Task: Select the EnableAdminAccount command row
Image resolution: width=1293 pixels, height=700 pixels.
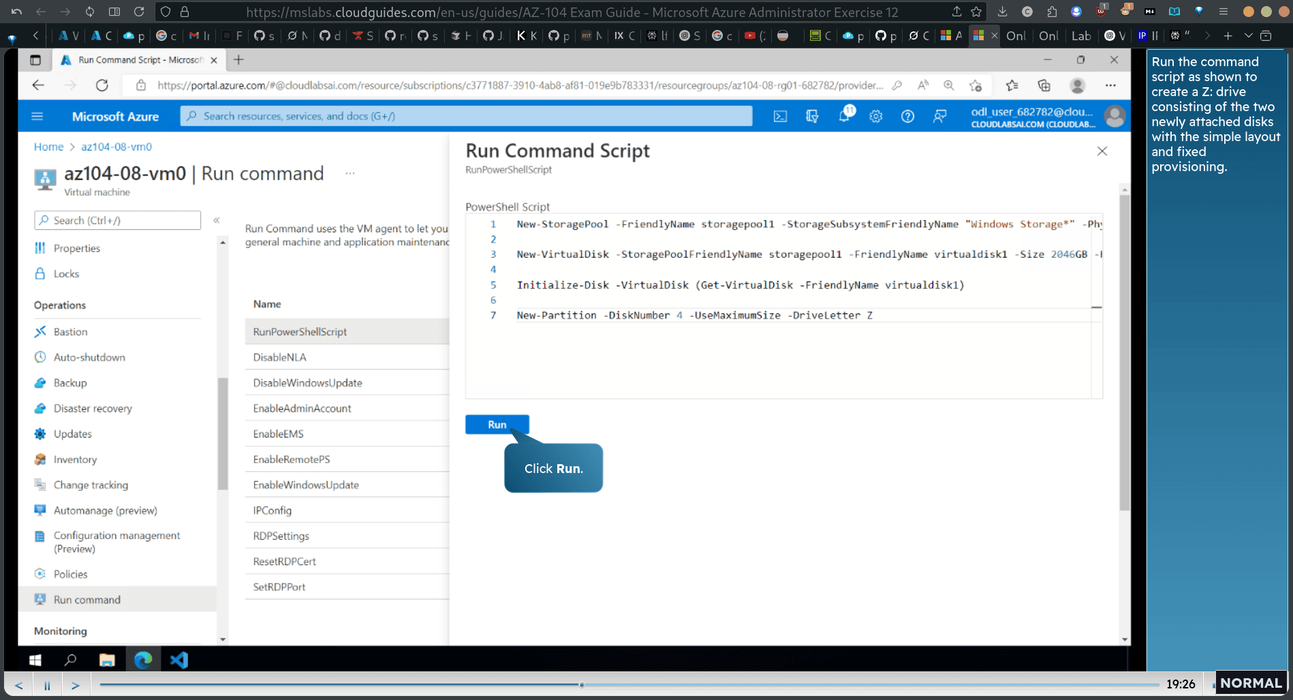Action: click(347, 408)
